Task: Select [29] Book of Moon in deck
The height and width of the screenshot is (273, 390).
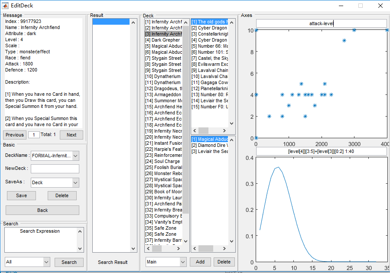Action: [x=164, y=192]
